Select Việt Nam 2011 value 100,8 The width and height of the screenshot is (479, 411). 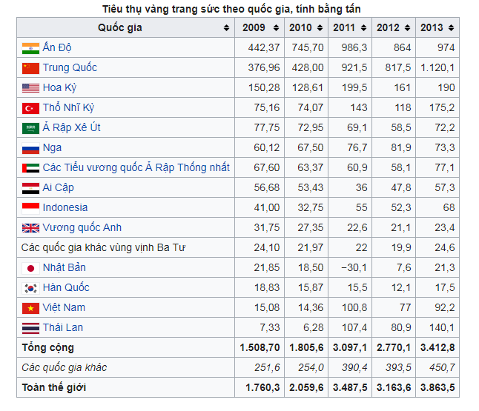354,307
